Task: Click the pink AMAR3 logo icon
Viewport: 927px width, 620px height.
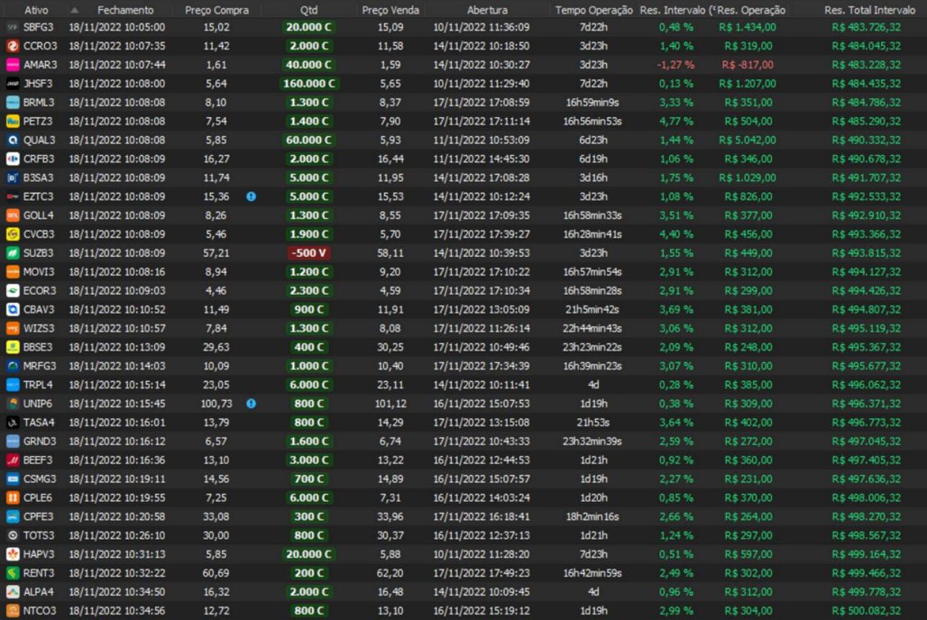Action: [x=13, y=65]
